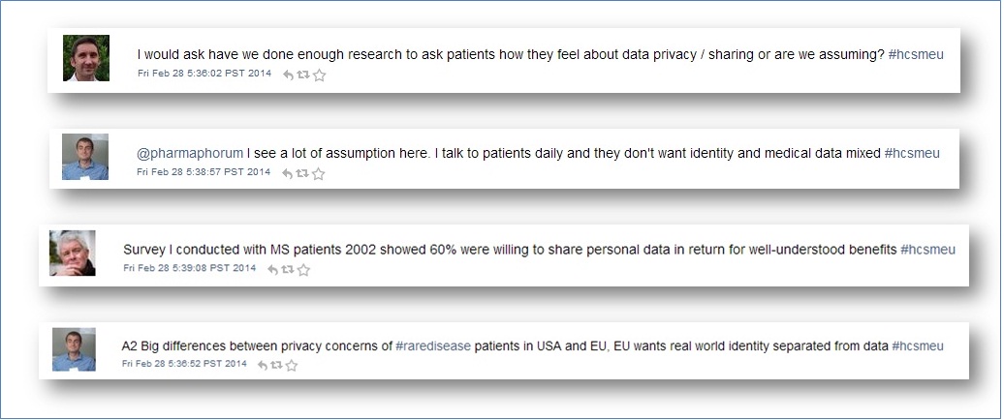Screen dimensions: 1004x420
Task: Open the 5:38:57 PST timestamp
Action: pos(204,172)
